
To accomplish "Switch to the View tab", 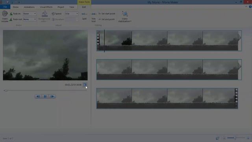I will click(x=72, y=7).
